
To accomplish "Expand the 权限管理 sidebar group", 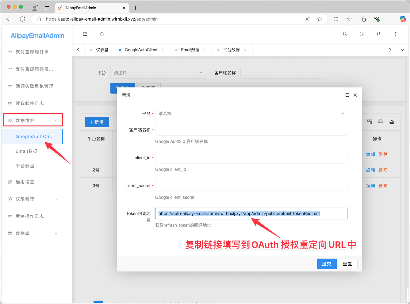I will pyautogui.click(x=32, y=199).
